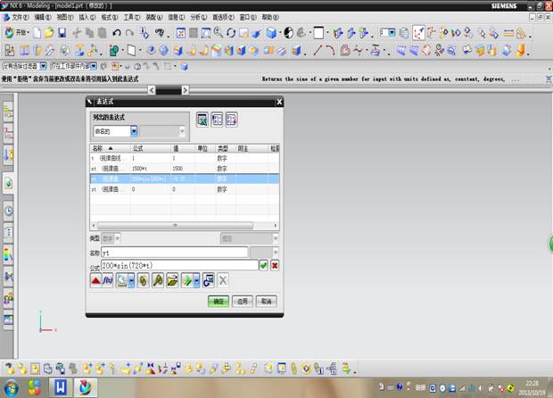Click the 应用 Apply button
Image resolution: width=553 pixels, height=398 pixels.
point(243,302)
